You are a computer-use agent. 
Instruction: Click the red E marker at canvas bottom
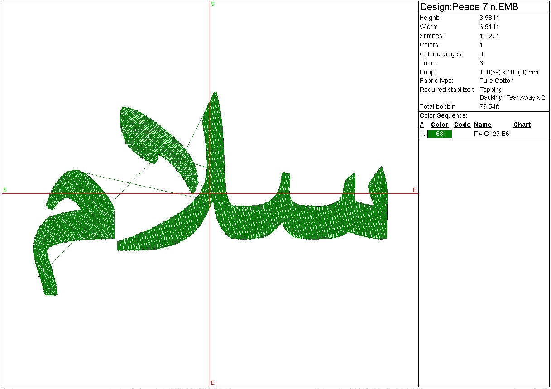213,383
